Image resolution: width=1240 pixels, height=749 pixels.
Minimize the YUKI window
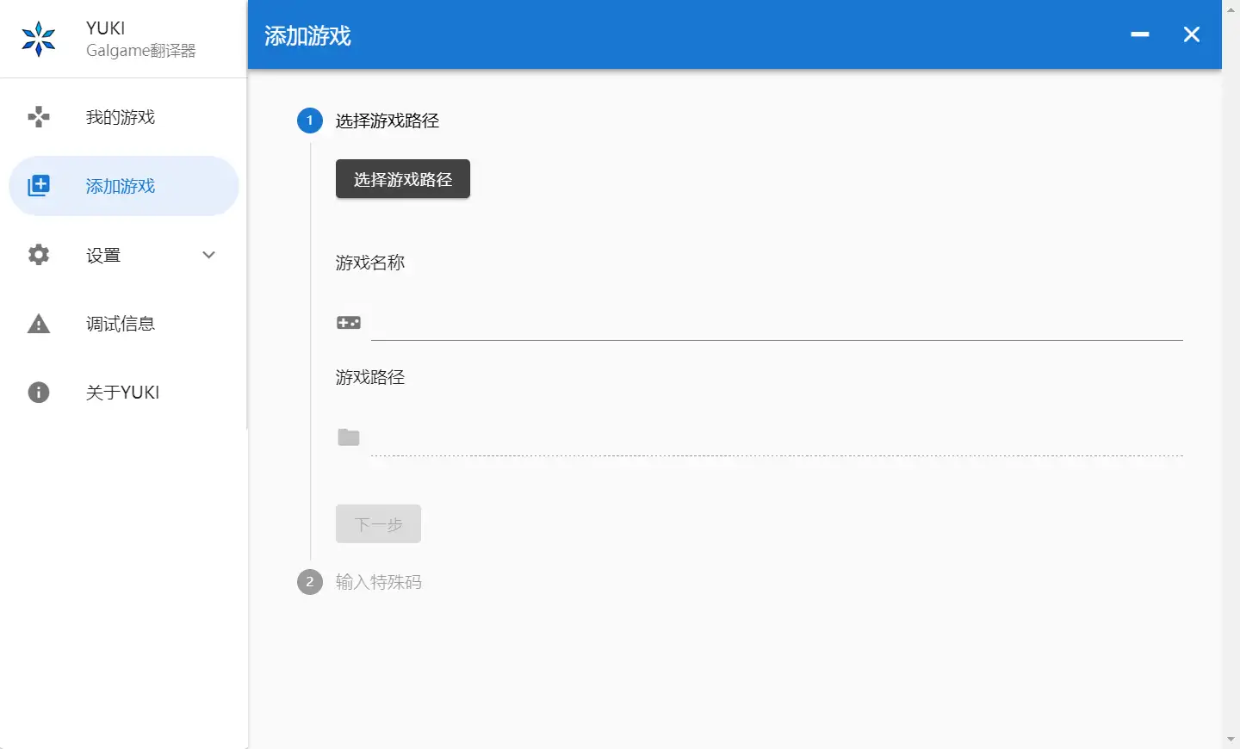pyautogui.click(x=1140, y=34)
